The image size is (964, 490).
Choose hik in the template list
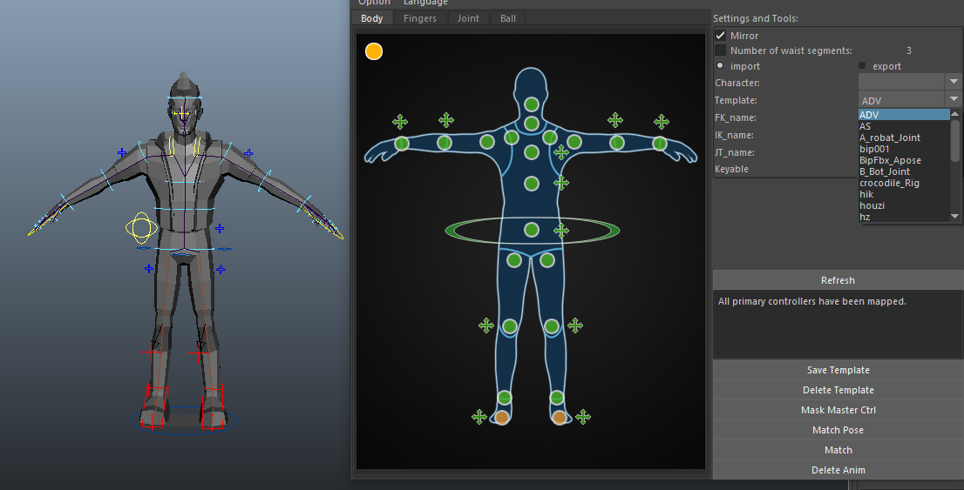click(904, 194)
